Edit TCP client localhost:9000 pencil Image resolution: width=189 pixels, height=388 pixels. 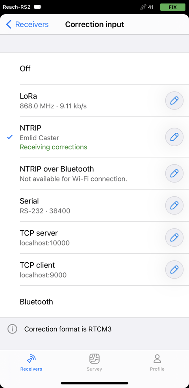[x=174, y=269]
